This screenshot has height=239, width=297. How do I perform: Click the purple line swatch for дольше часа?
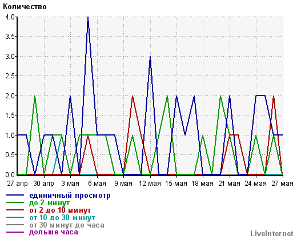click(x=15, y=232)
